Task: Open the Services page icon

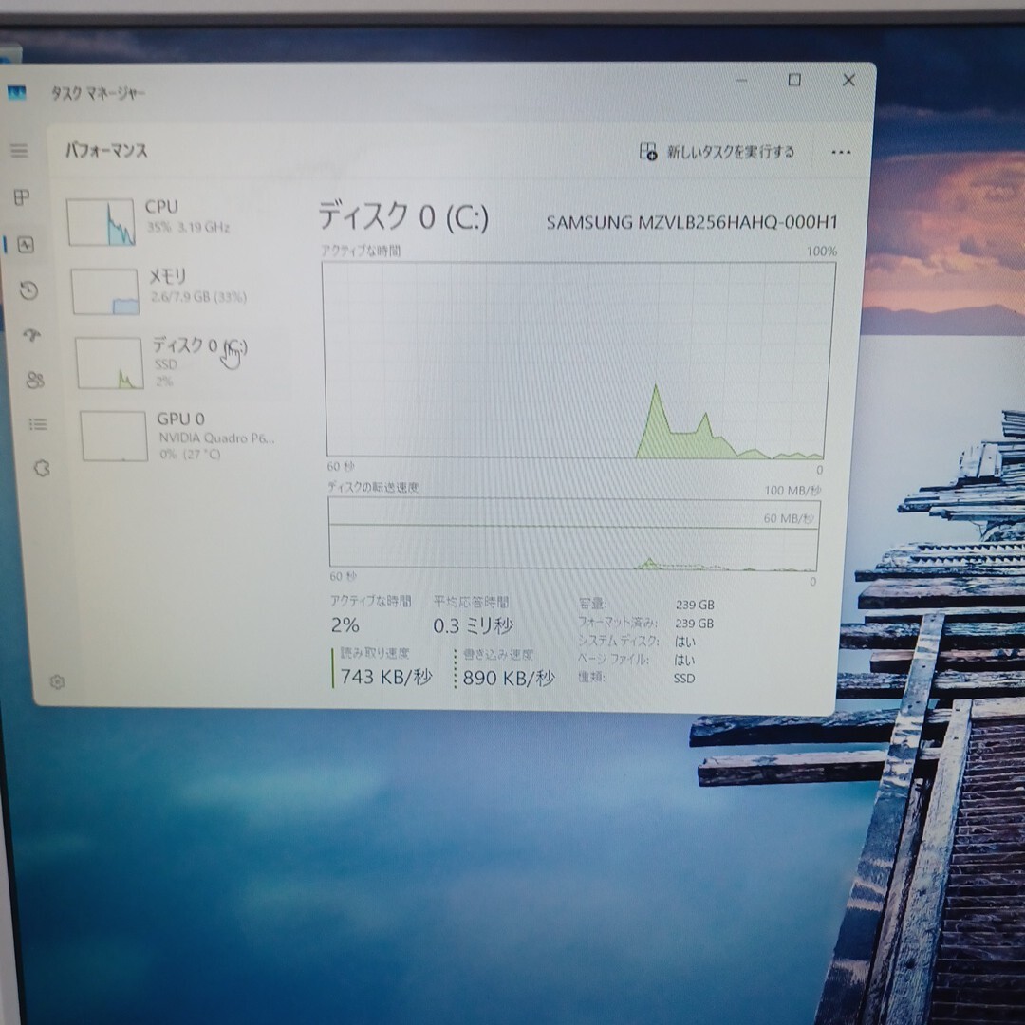Action: click(x=41, y=468)
